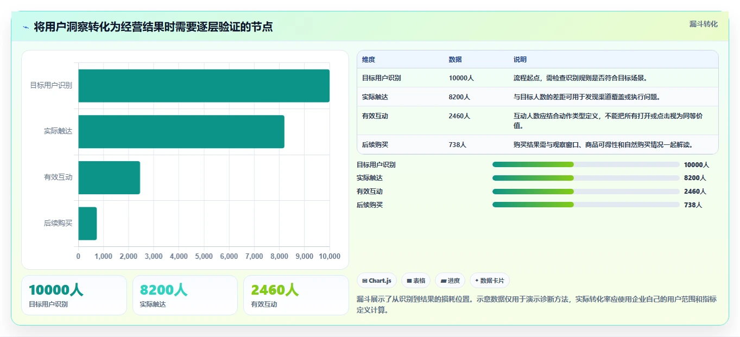This screenshot has height=337, width=740.
Task: Click the 后续购买 progress bar
Action: [x=586, y=205]
